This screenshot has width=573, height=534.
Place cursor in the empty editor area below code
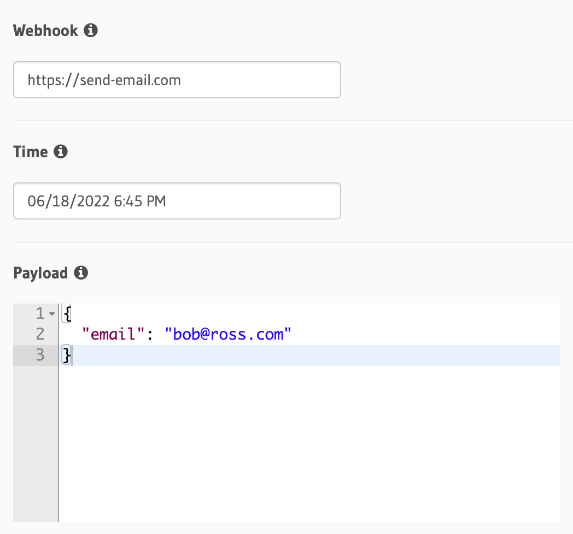pyautogui.click(x=273, y=437)
